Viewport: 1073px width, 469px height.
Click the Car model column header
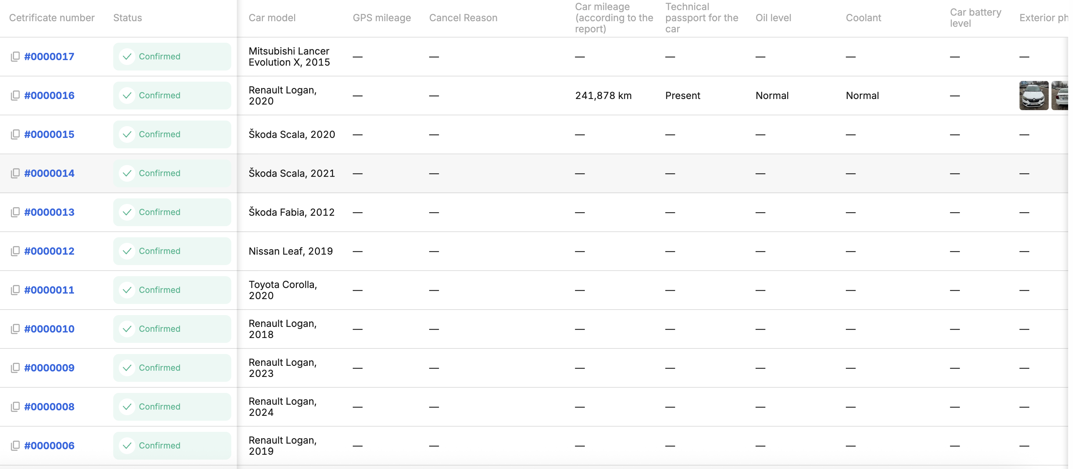point(272,18)
